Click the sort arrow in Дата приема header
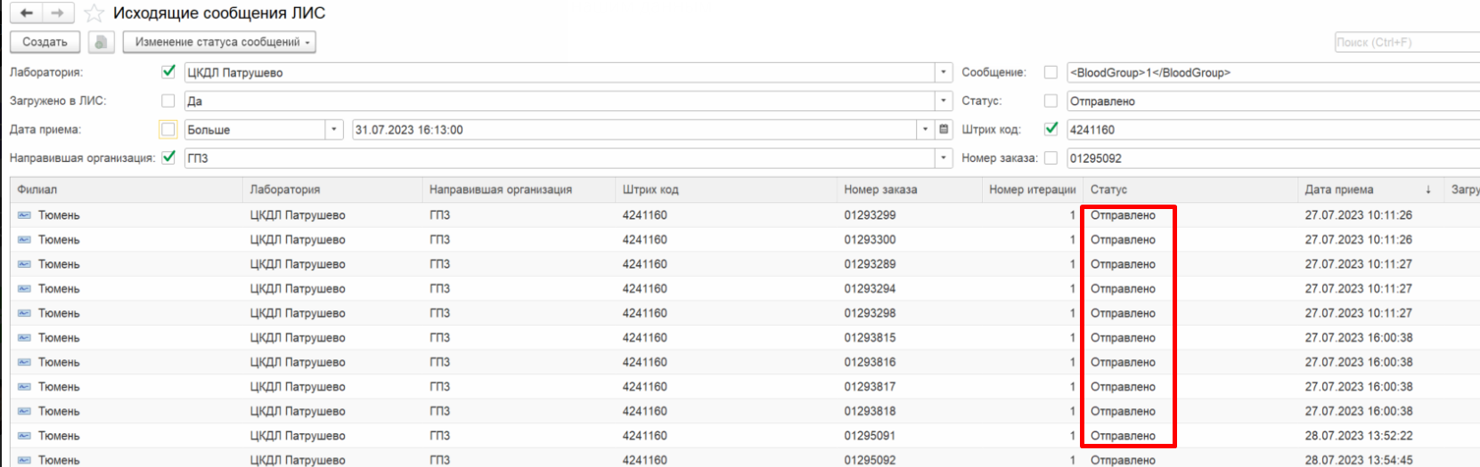Screen dimensions: 1480x467 [1427, 189]
